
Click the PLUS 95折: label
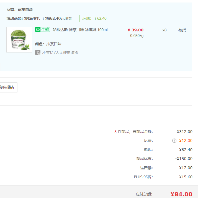[143, 177]
